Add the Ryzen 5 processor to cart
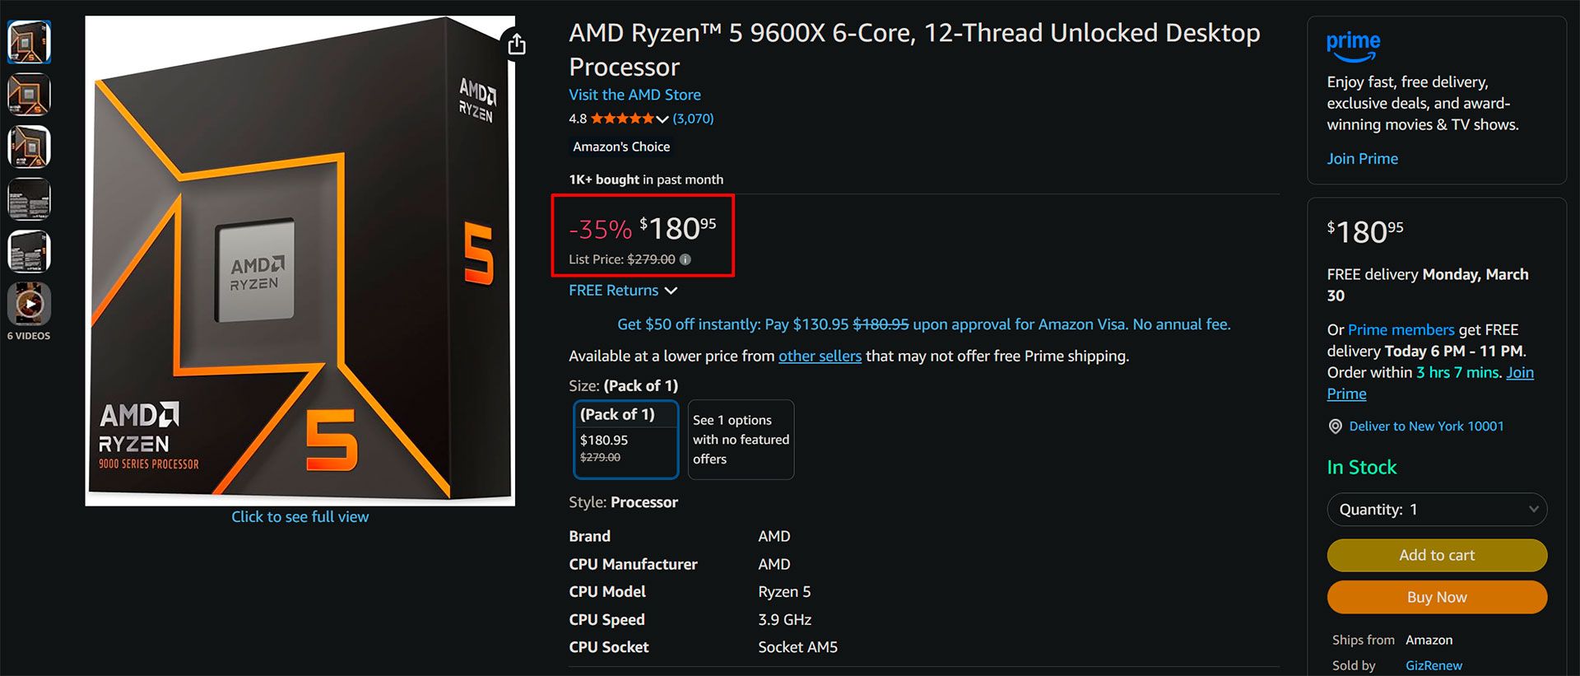The image size is (1580, 676). [x=1436, y=555]
